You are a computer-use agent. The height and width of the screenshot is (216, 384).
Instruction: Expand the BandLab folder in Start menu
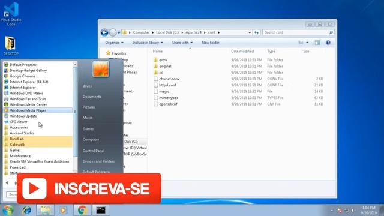tap(38, 139)
